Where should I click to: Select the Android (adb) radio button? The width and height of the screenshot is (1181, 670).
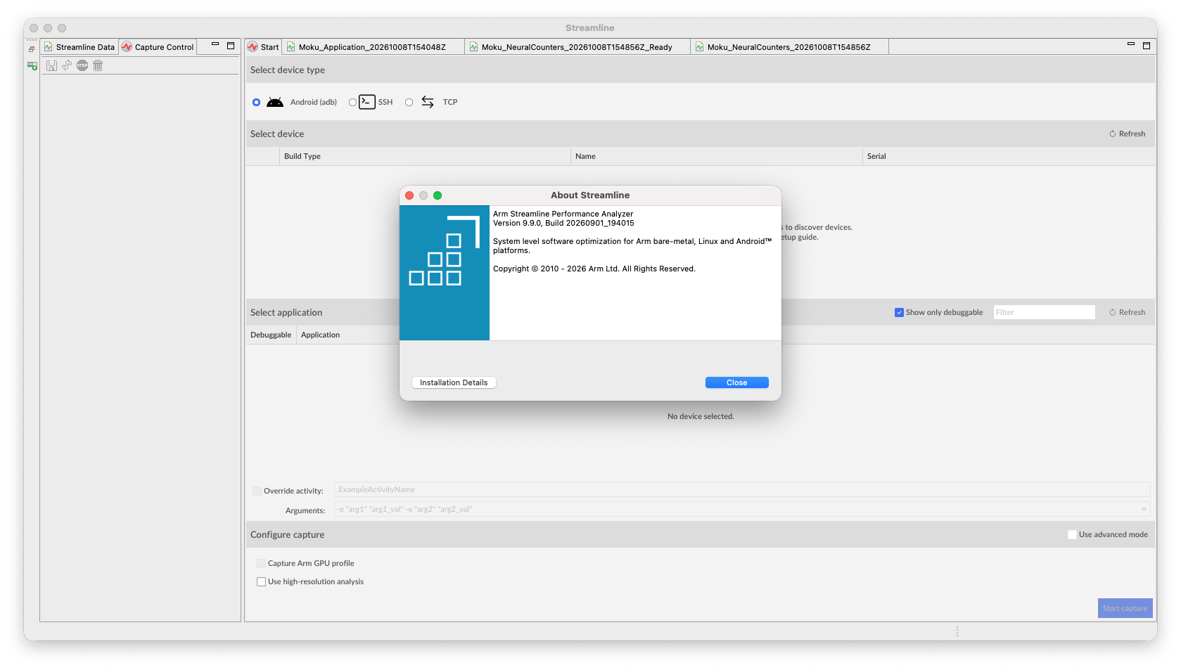(256, 103)
